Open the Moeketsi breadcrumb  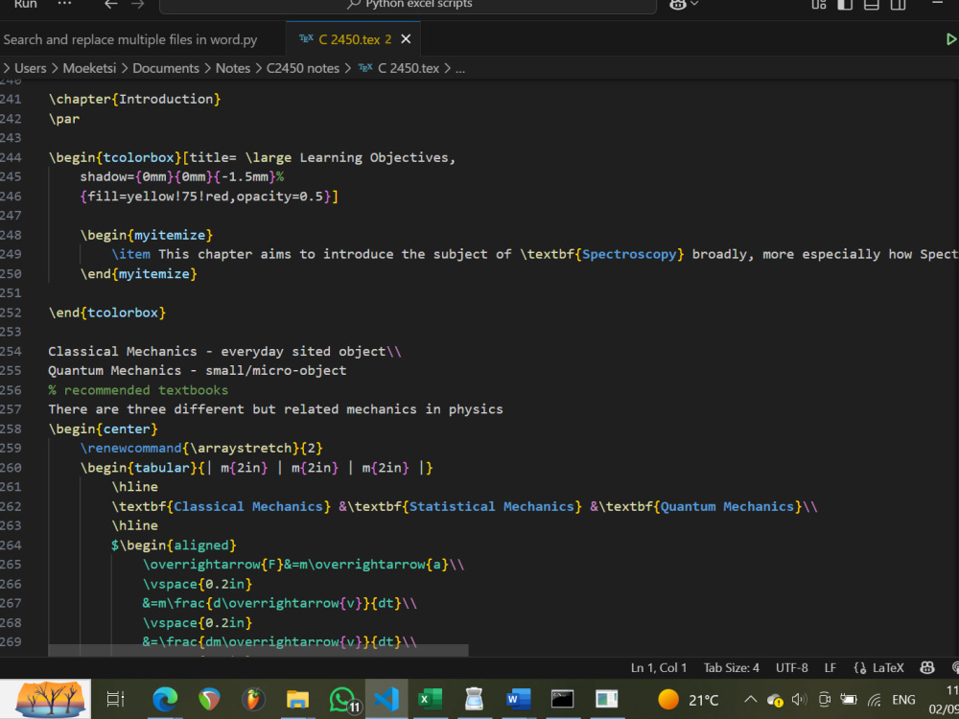pos(89,68)
